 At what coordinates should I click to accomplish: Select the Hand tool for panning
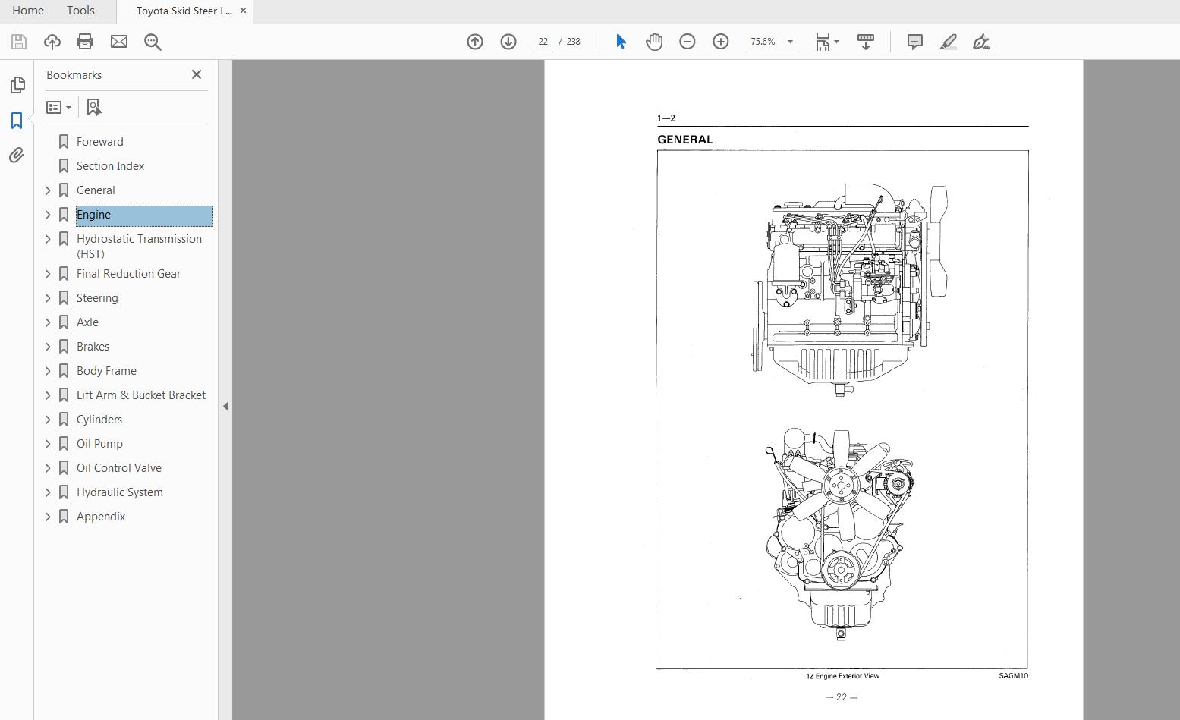[653, 42]
